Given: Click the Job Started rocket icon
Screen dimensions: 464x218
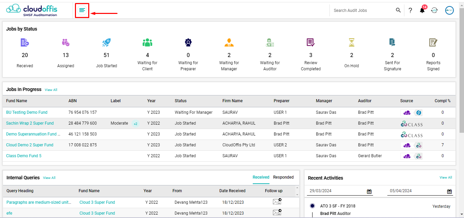Looking at the screenshot, I should pyautogui.click(x=106, y=42).
